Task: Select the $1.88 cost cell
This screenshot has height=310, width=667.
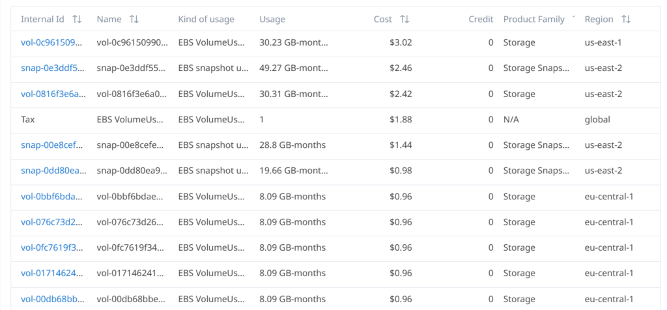Action: (401, 119)
